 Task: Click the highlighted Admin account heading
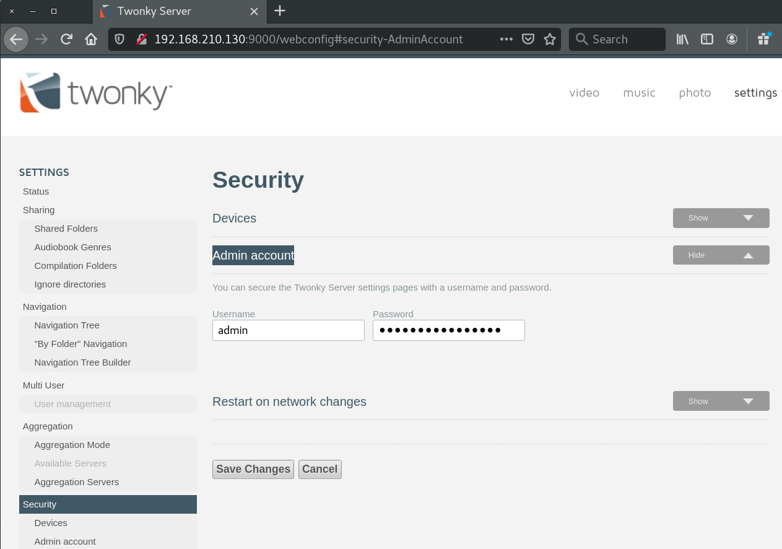(253, 255)
